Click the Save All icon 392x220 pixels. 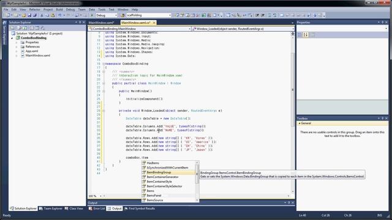point(35,15)
